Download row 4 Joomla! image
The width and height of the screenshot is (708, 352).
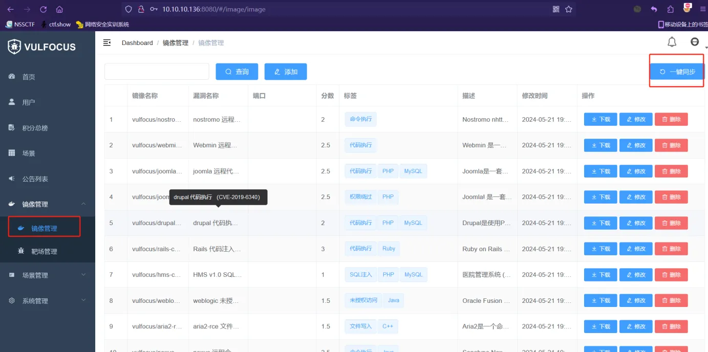(x=600, y=197)
